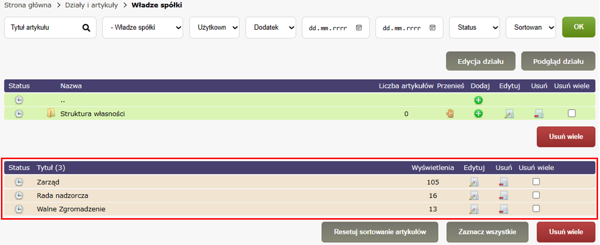The width and height of the screenshot is (600, 245).
Task: Expand the Status filter dropdown
Action: click(x=474, y=28)
